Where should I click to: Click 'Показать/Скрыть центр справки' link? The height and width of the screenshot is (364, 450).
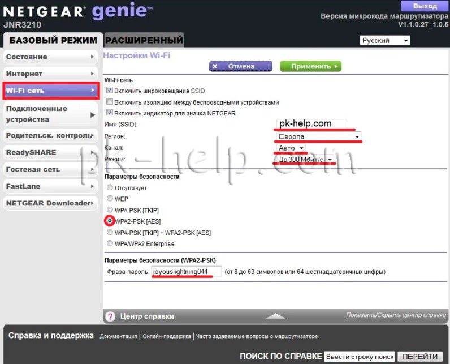pyautogui.click(x=396, y=315)
